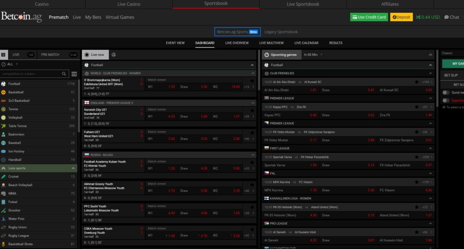Open the hamburger filter menu icon
The height and width of the screenshot is (249, 464).
(x=74, y=74)
